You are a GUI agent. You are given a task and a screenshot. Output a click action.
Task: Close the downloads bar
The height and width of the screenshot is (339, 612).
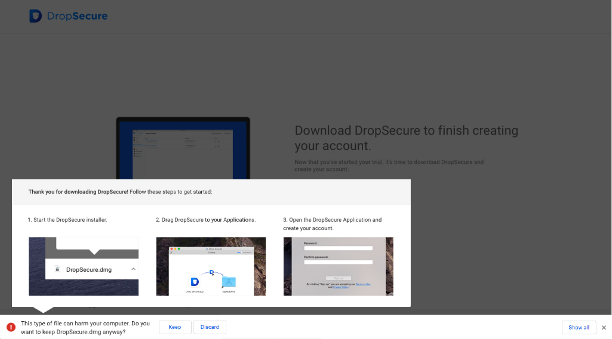click(x=604, y=327)
